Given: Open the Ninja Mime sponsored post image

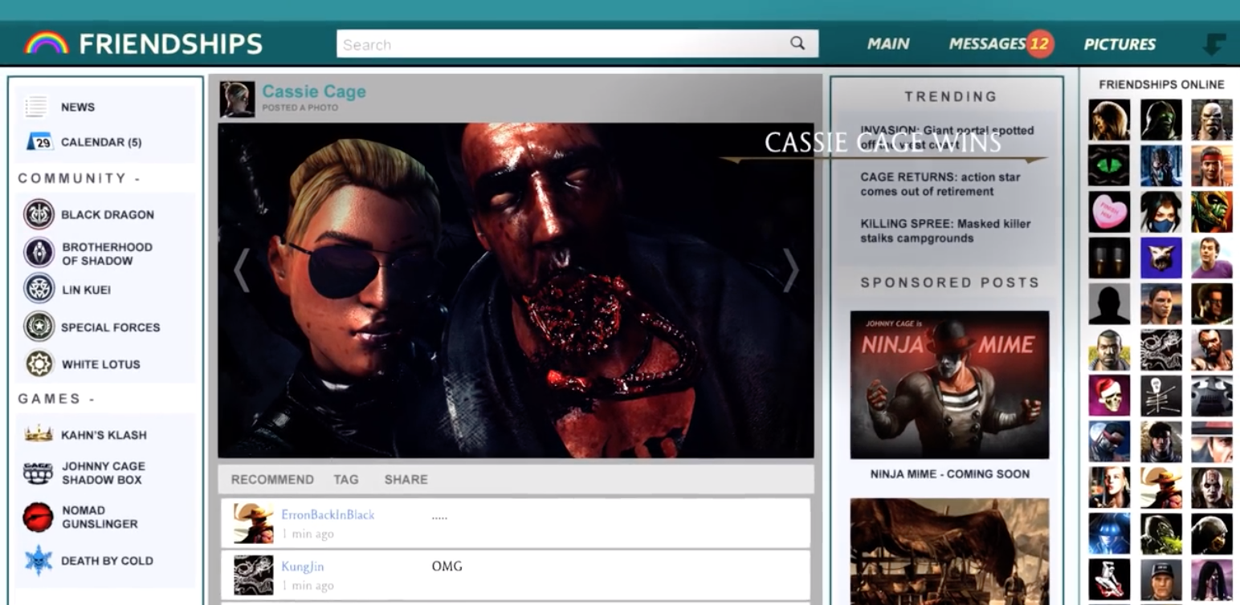Looking at the screenshot, I should (x=949, y=384).
